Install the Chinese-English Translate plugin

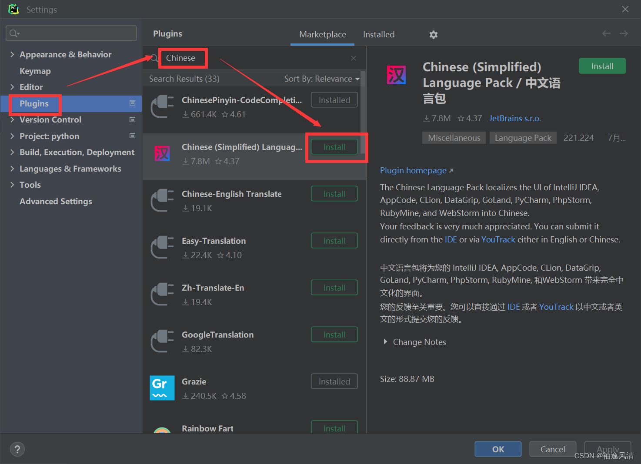[x=334, y=194]
